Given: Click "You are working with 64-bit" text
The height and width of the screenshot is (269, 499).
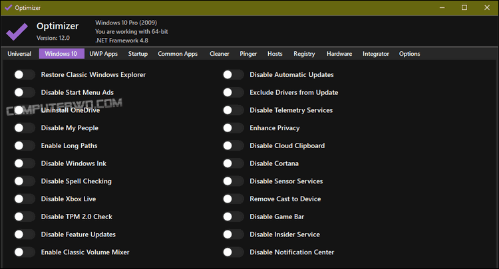Looking at the screenshot, I should point(132,31).
